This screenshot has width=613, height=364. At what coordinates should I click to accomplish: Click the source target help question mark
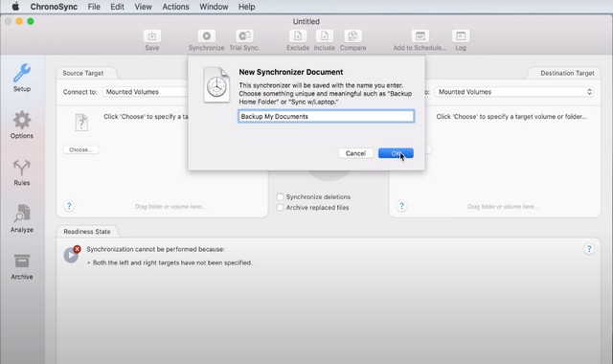[69, 206]
